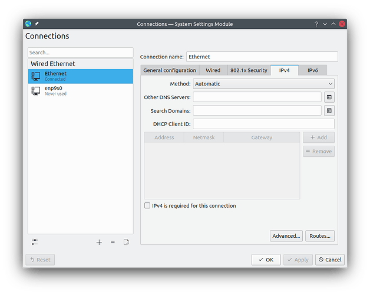Viewport: 370px width, 295px height.
Task: Open the Routes... dialog
Action: pyautogui.click(x=320, y=236)
